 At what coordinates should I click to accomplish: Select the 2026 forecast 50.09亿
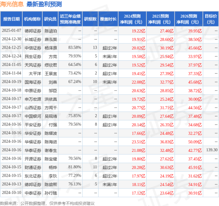pyautogui.click(x=195, y=142)
